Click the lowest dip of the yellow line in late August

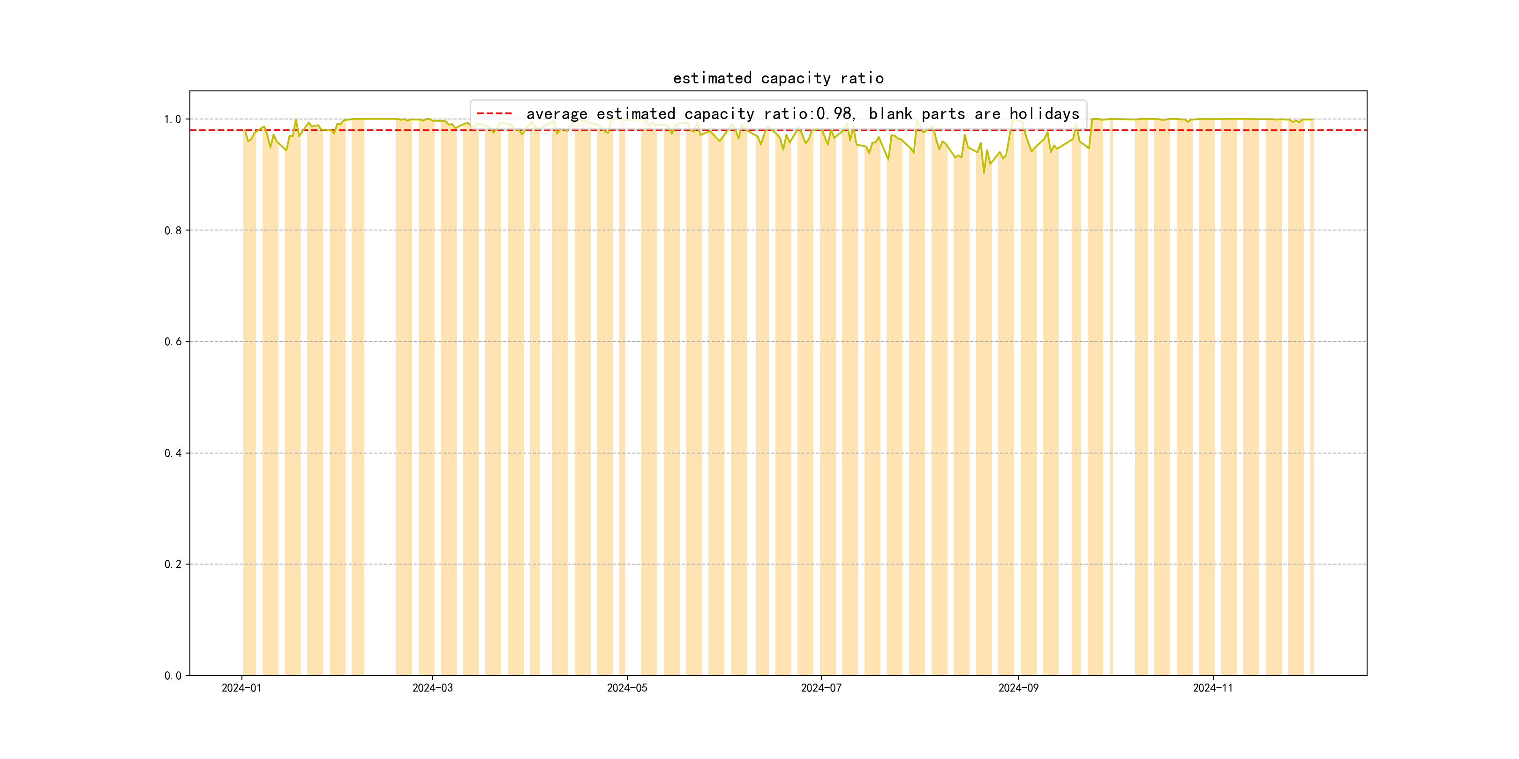[x=984, y=171]
